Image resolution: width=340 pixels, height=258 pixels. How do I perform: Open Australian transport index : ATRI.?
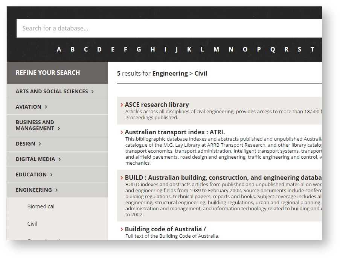[x=175, y=132]
